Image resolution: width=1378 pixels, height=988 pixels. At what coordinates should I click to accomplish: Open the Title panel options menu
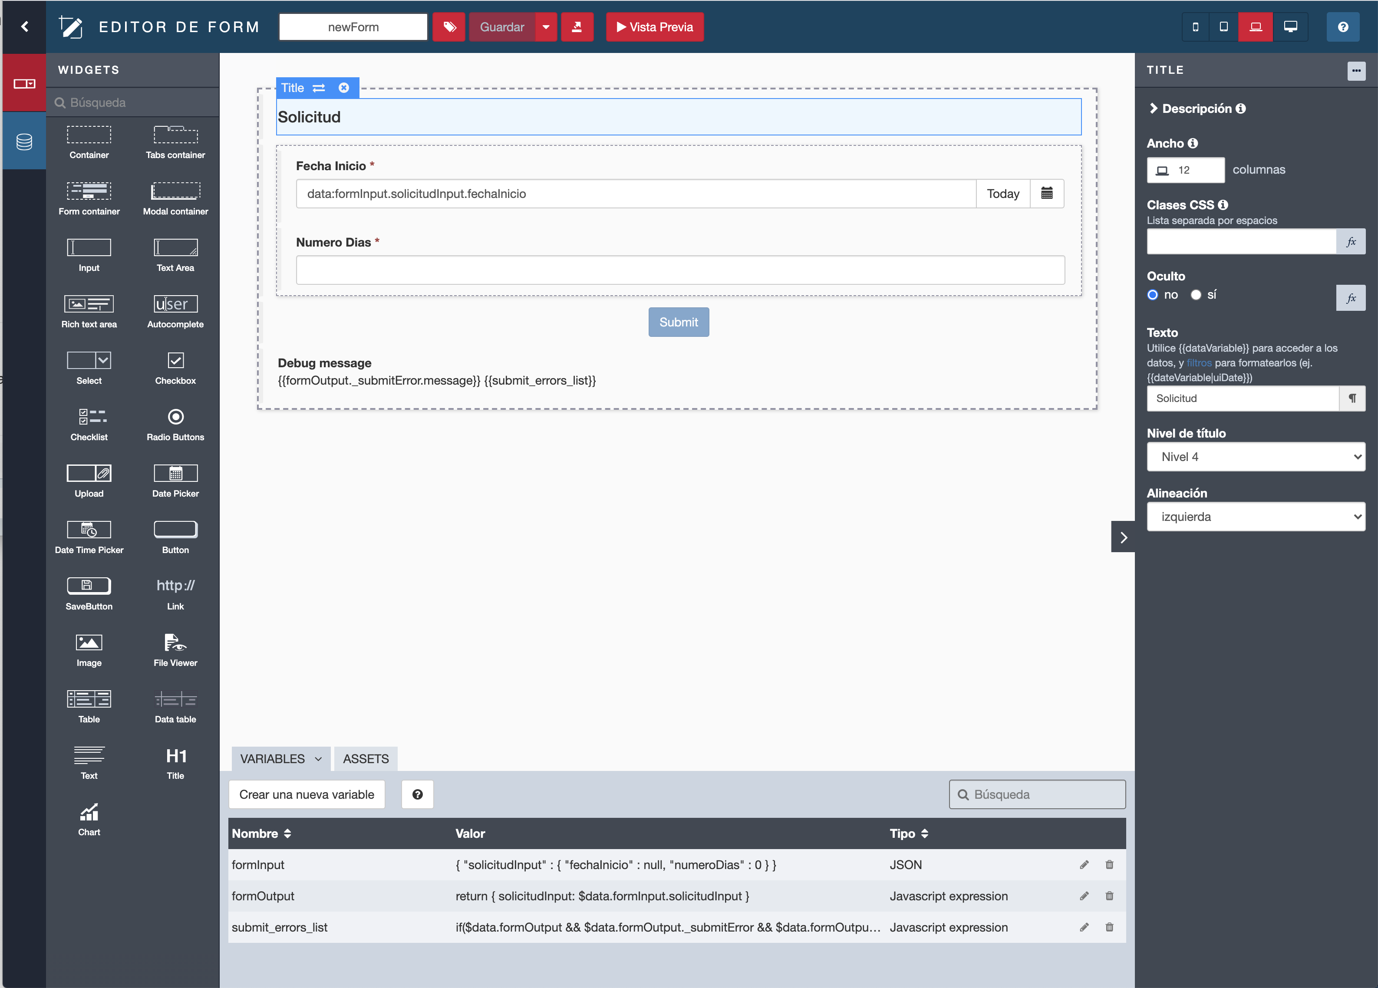point(1355,70)
